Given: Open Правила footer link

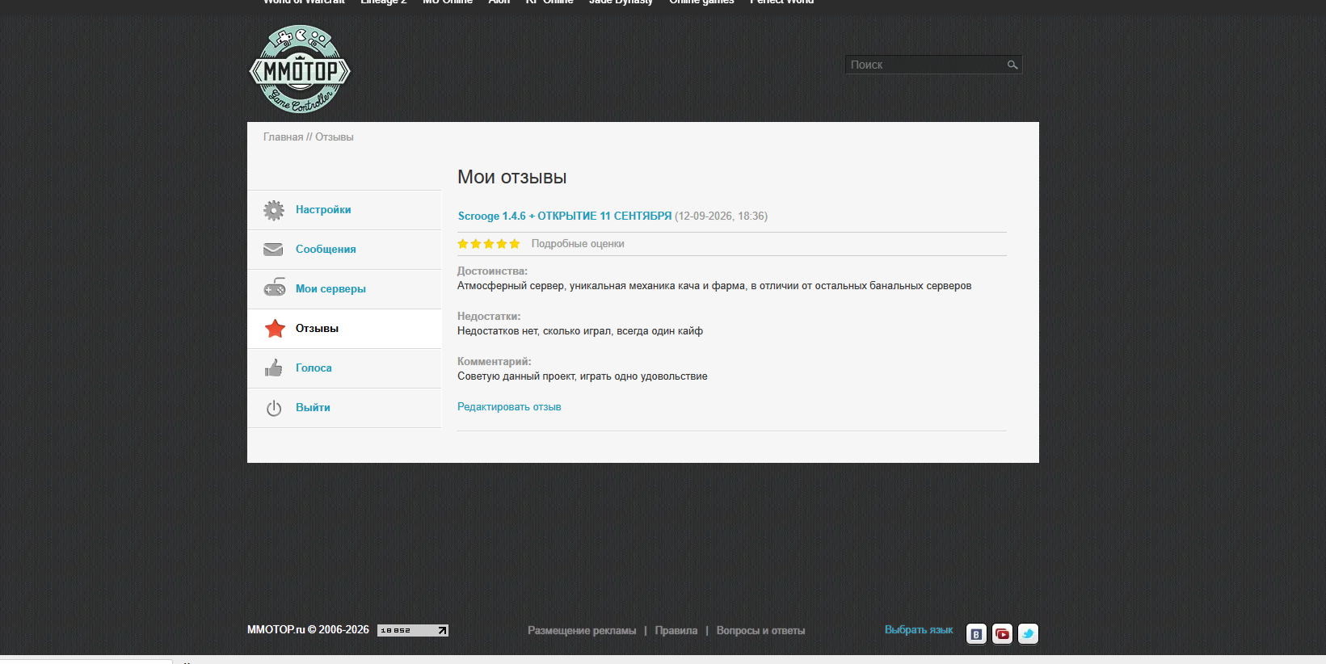Looking at the screenshot, I should click(676, 631).
